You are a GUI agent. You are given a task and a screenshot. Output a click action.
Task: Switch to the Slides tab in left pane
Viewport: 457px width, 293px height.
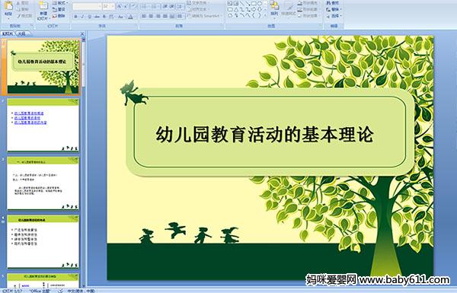pos(8,33)
